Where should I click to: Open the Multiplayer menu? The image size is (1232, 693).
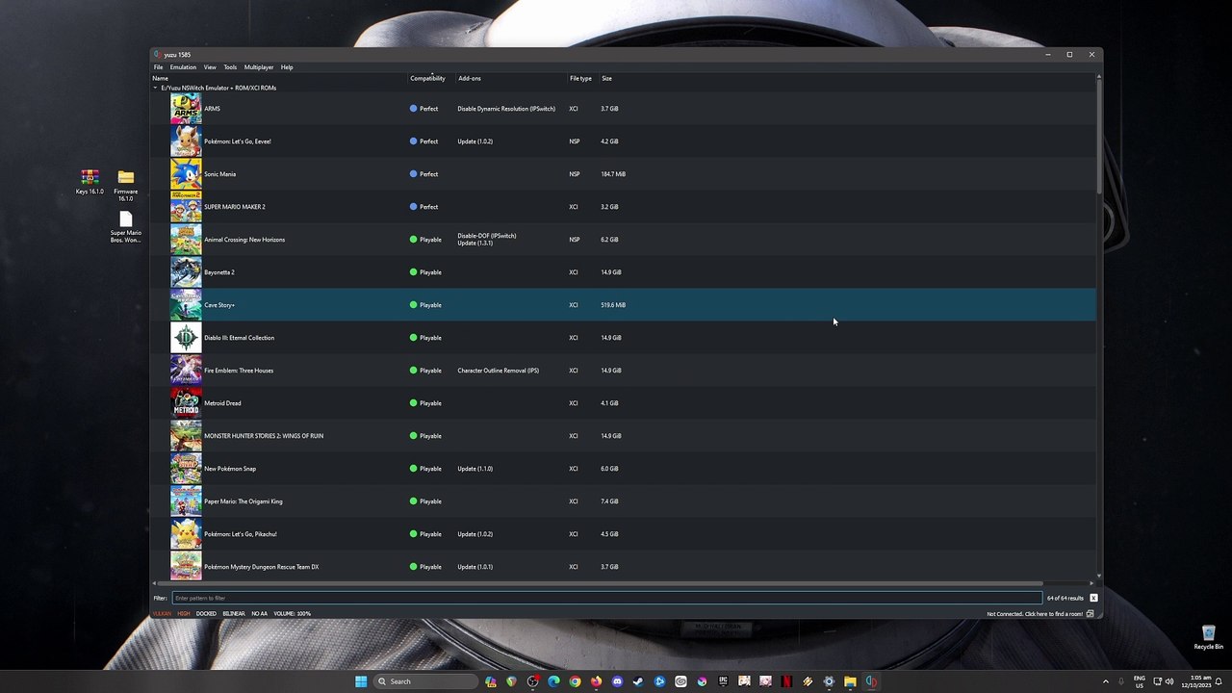pos(259,67)
